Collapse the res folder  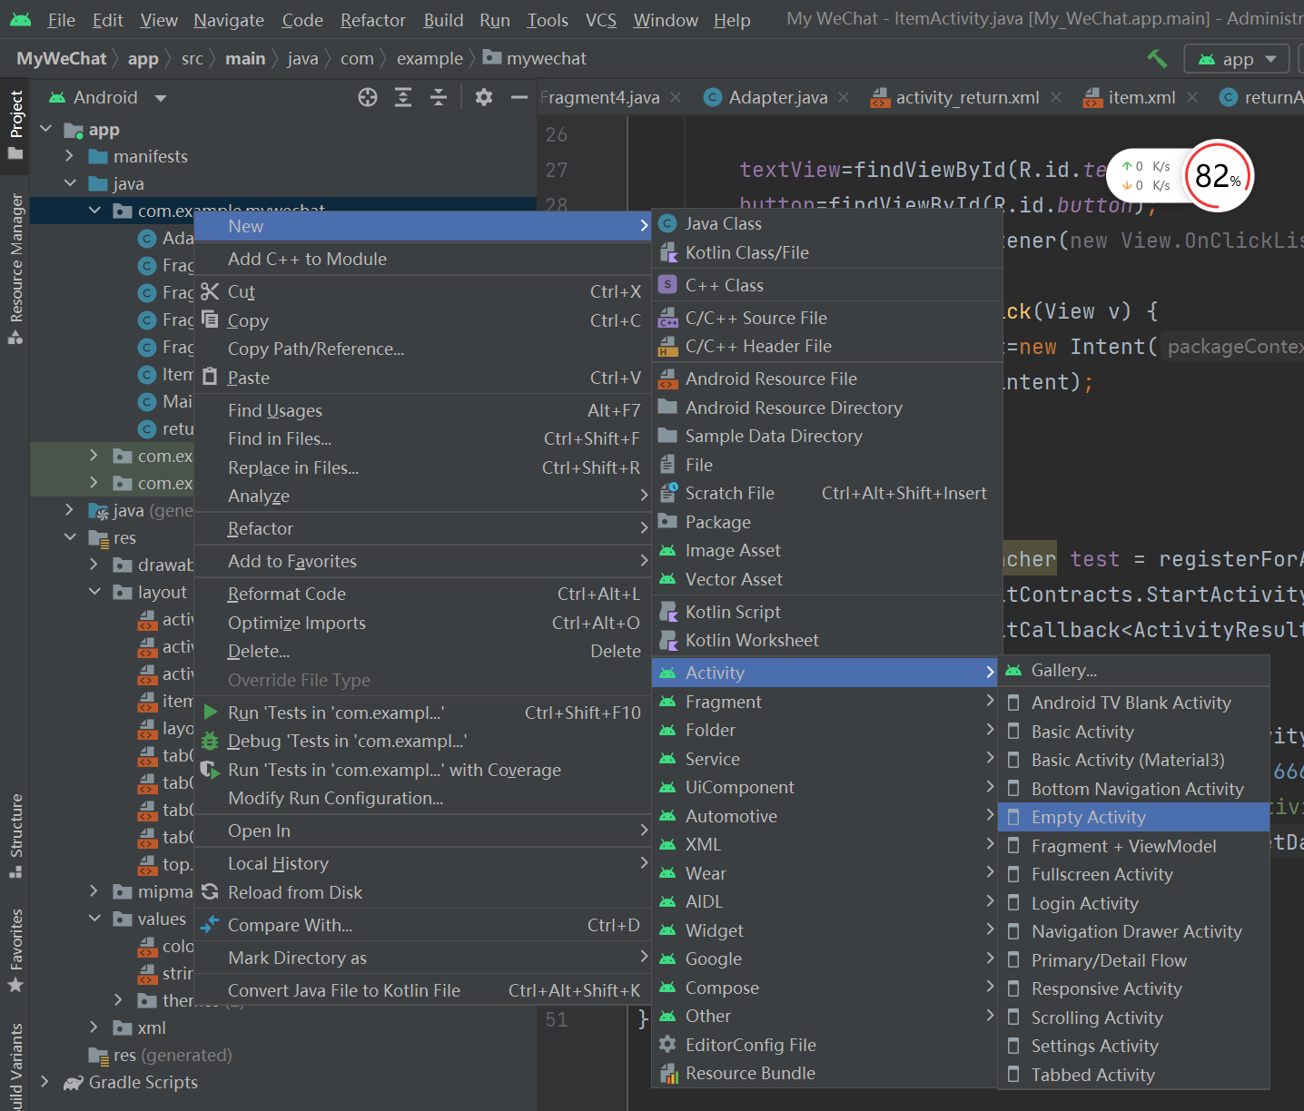click(70, 537)
